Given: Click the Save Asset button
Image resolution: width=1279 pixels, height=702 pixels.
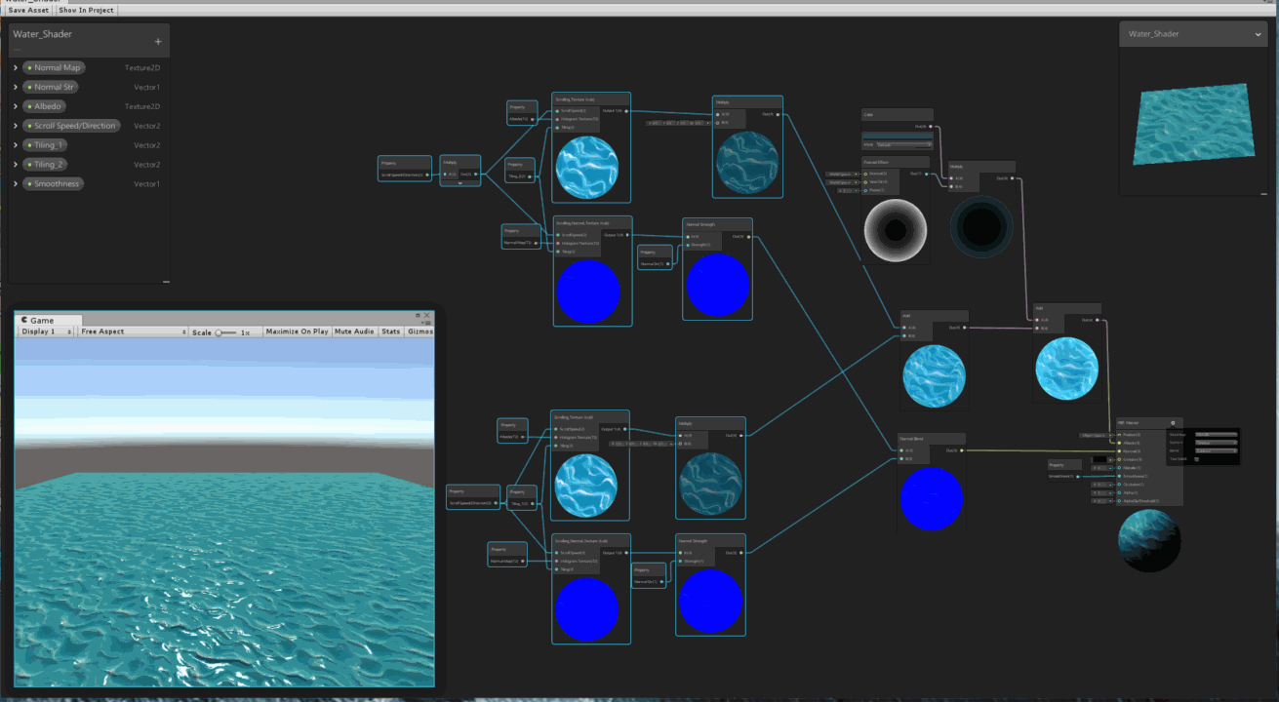Looking at the screenshot, I should coord(28,10).
